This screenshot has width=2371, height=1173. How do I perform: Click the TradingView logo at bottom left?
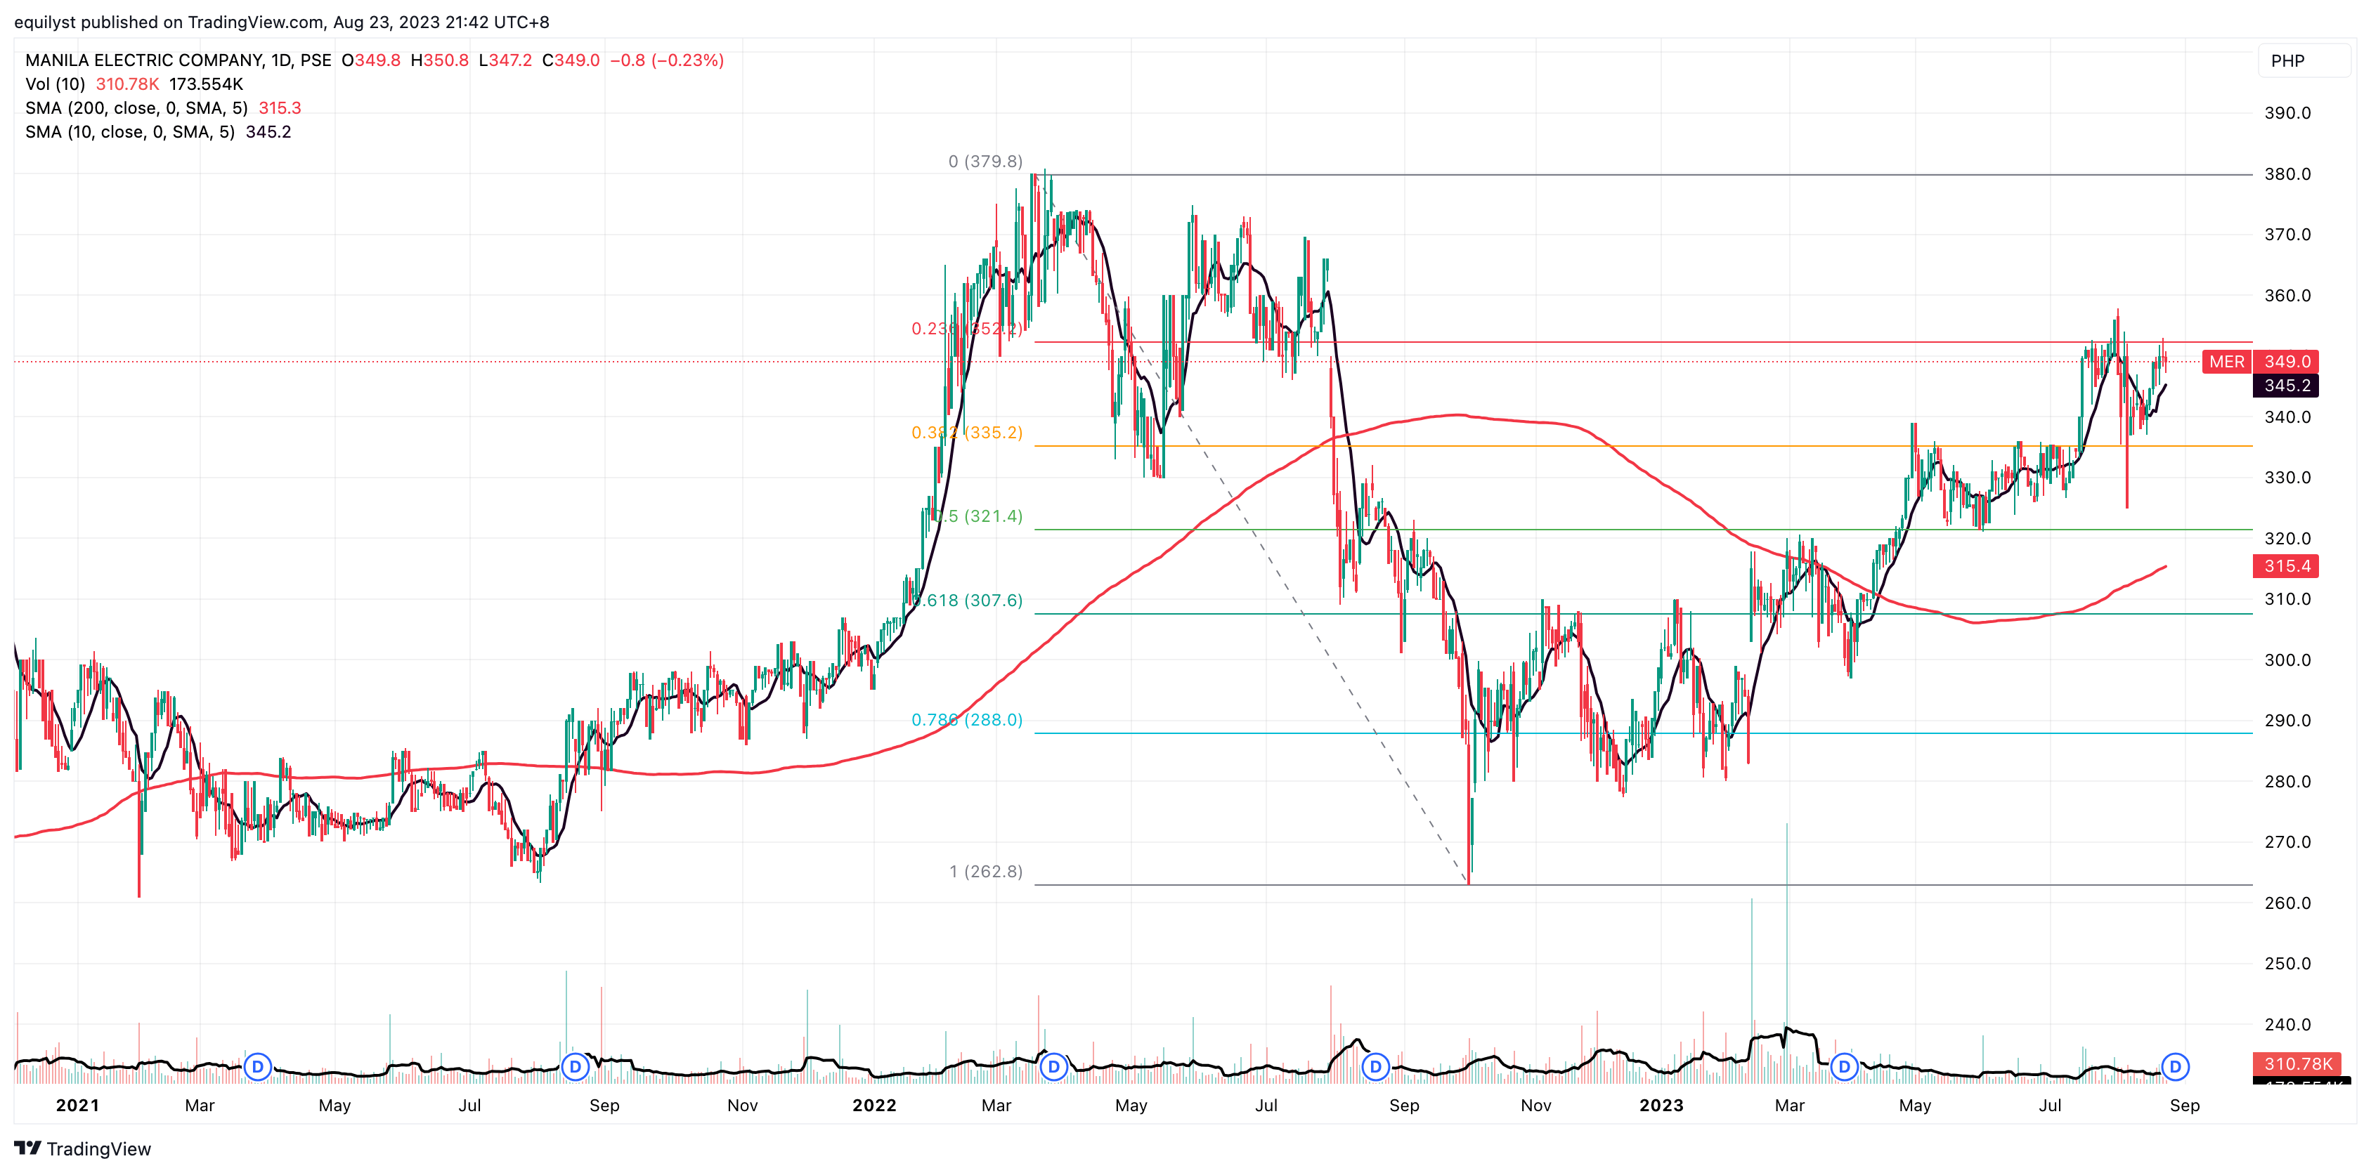coord(83,1148)
